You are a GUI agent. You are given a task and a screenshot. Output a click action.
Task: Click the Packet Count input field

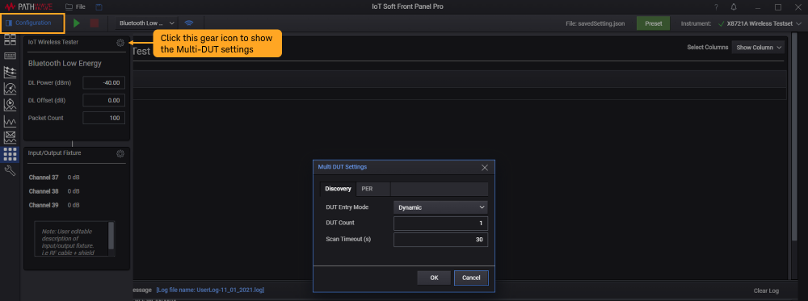[103, 118]
